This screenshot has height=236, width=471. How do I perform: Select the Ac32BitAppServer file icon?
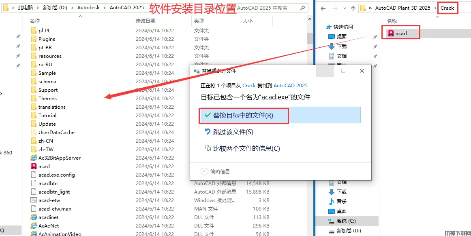pyautogui.click(x=34, y=158)
